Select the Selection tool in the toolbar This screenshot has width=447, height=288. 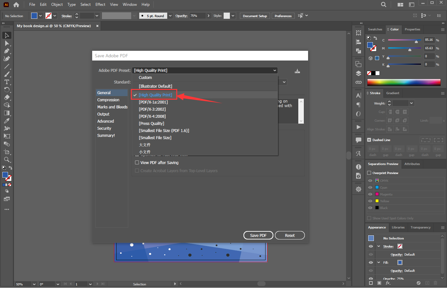[7, 35]
